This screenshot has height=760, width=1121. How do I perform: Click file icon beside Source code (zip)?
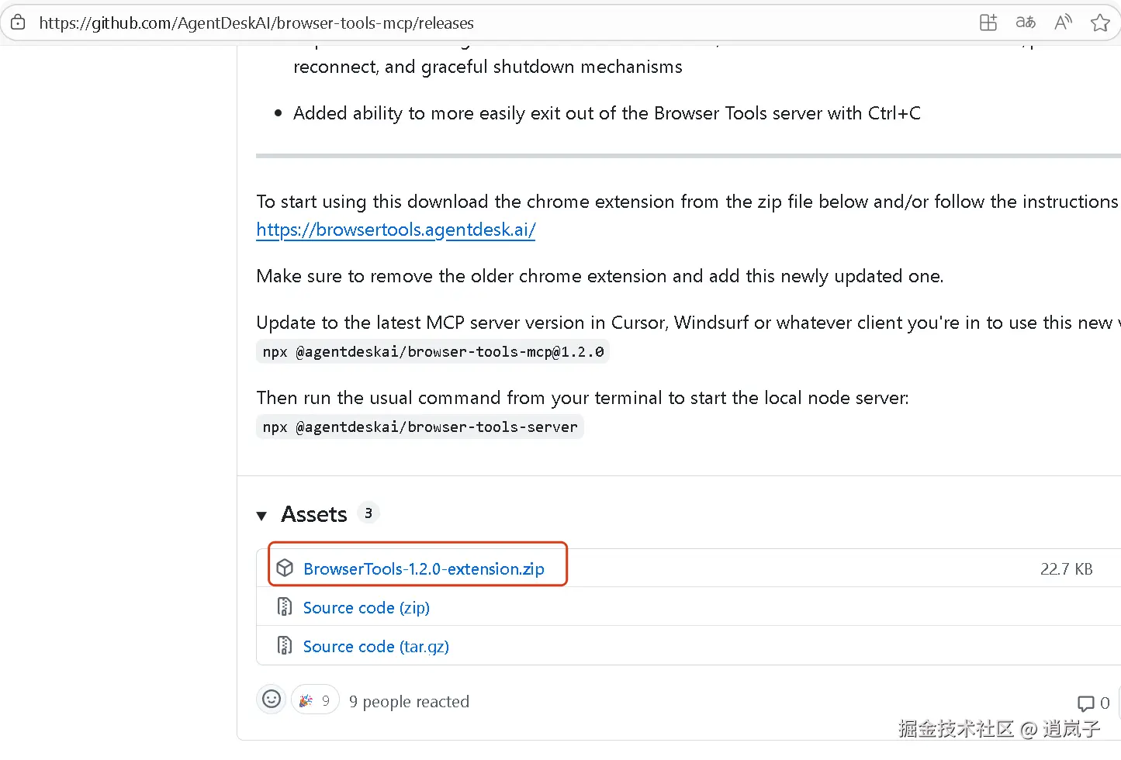tap(285, 606)
